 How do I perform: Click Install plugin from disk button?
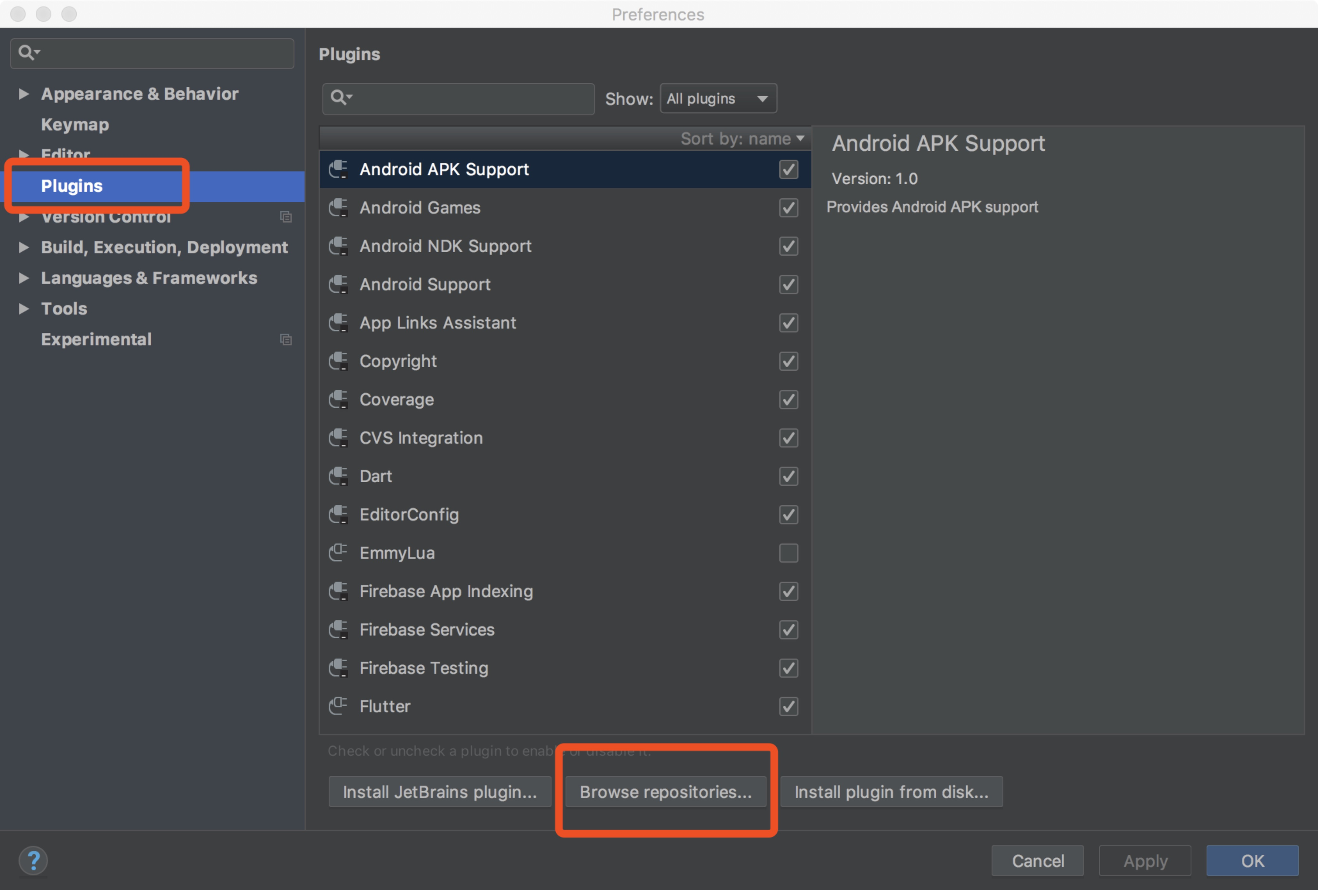[891, 792]
